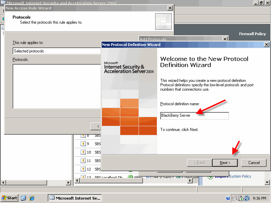Viewport: 271px width, 203px height.
Task: Switch to Microsoft Internet Se... taskbar button
Action: pos(75,198)
